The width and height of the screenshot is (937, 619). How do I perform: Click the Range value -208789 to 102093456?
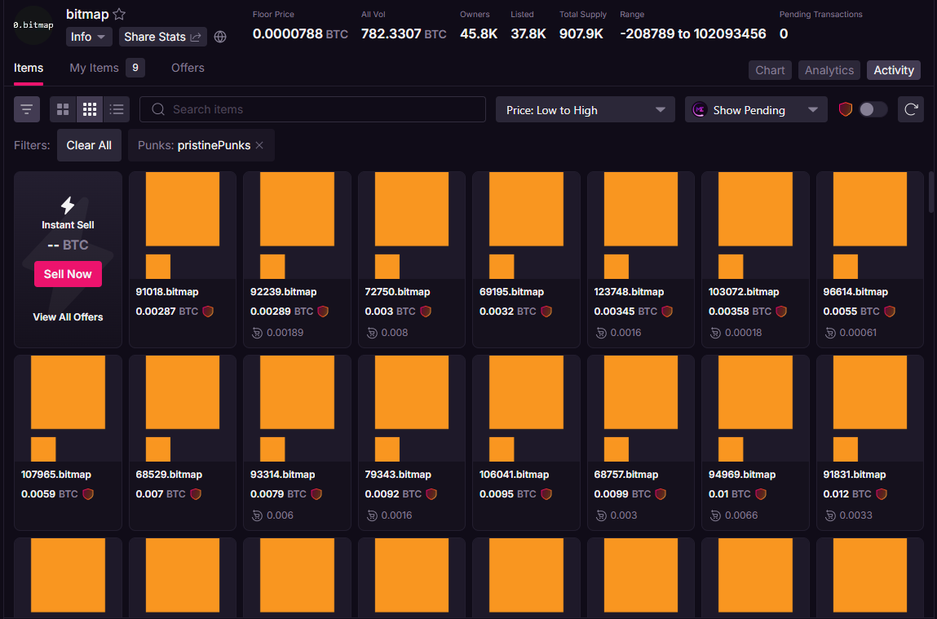click(692, 34)
